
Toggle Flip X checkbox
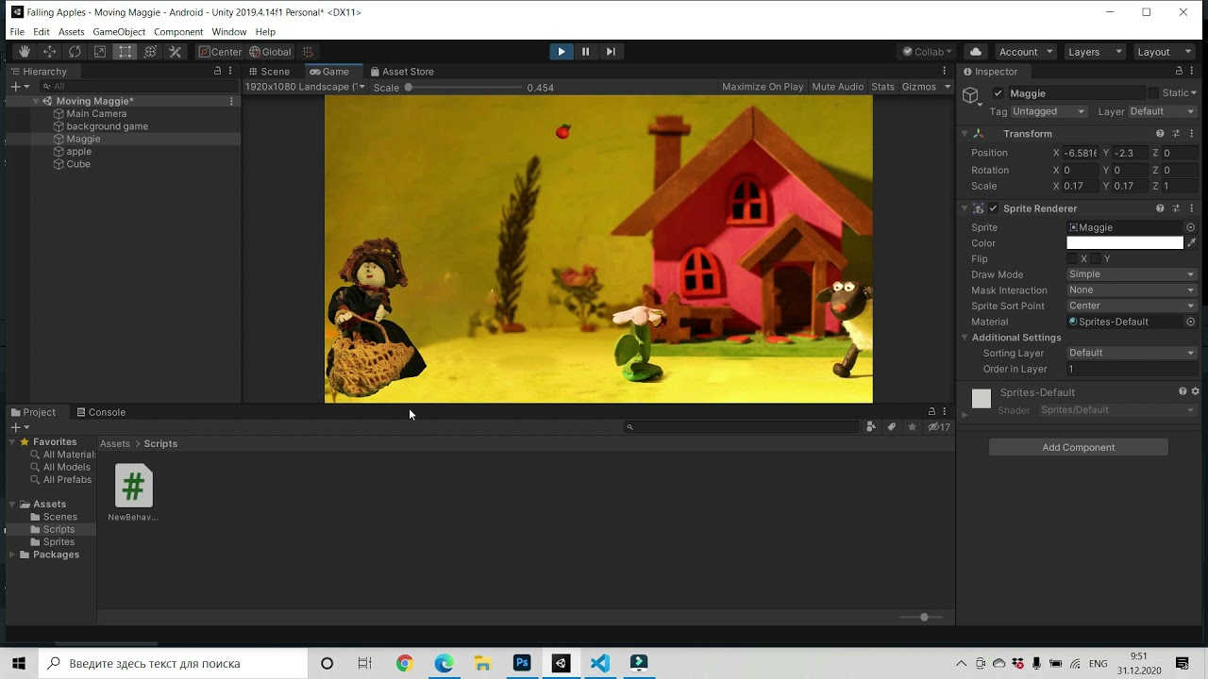[x=1071, y=258]
